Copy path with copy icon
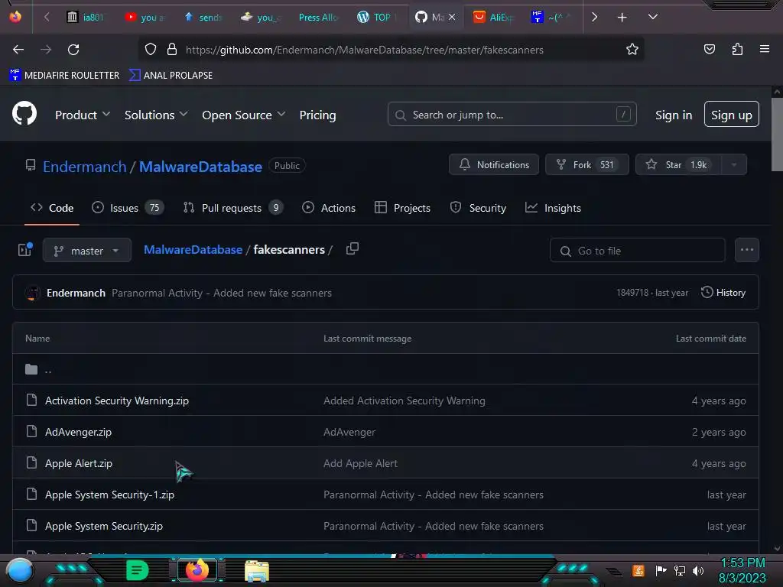Image resolution: width=783 pixels, height=587 pixels. pyautogui.click(x=352, y=248)
